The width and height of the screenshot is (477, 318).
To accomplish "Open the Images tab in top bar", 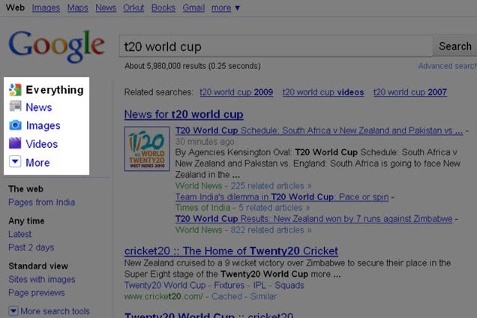I will tap(46, 7).
